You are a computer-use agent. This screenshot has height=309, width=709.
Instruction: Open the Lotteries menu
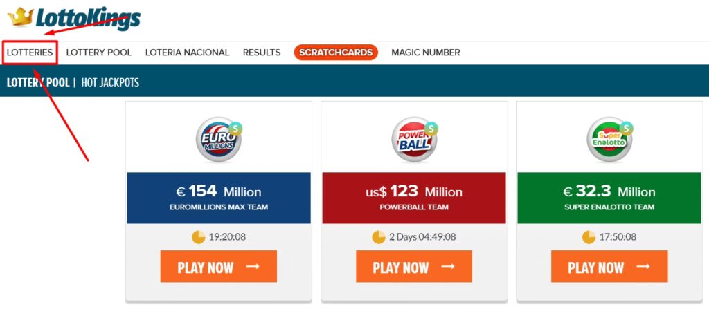30,53
